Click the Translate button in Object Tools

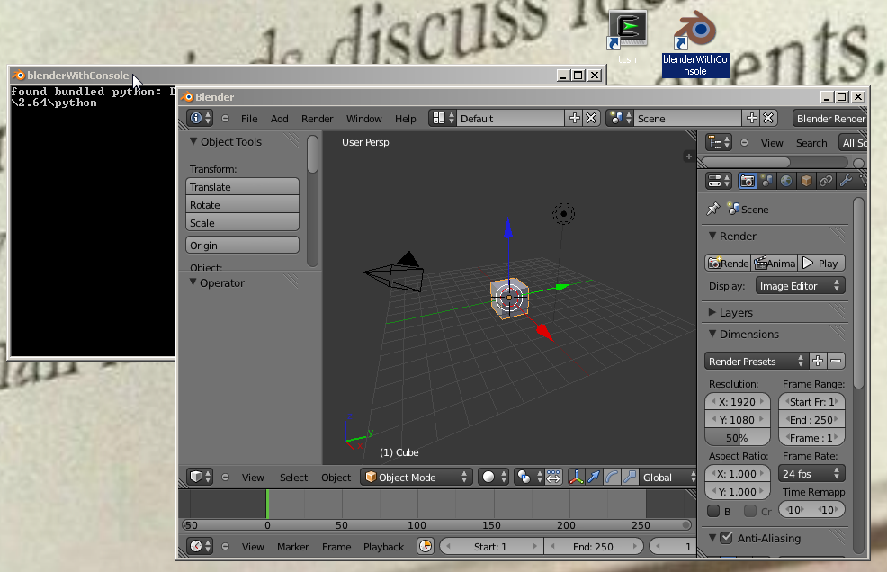coord(241,187)
